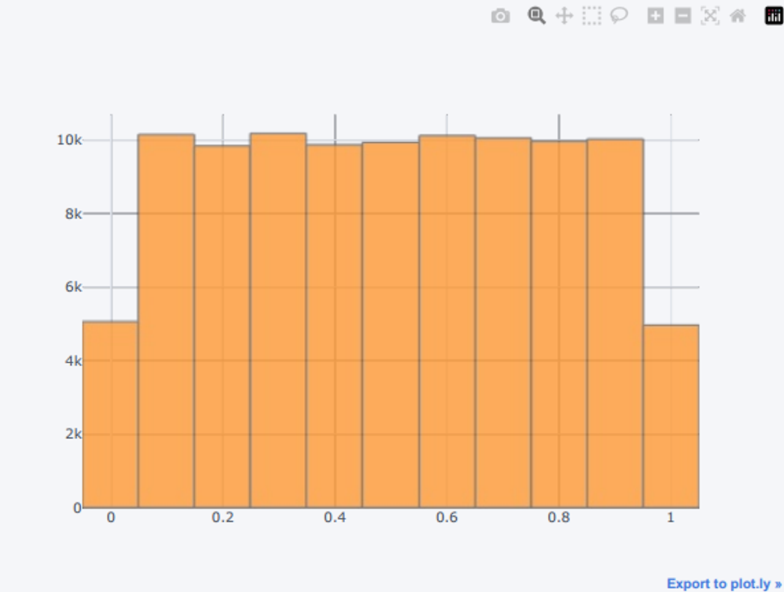Choose the Lasso Select tool
The height and width of the screenshot is (592, 784).
click(619, 16)
